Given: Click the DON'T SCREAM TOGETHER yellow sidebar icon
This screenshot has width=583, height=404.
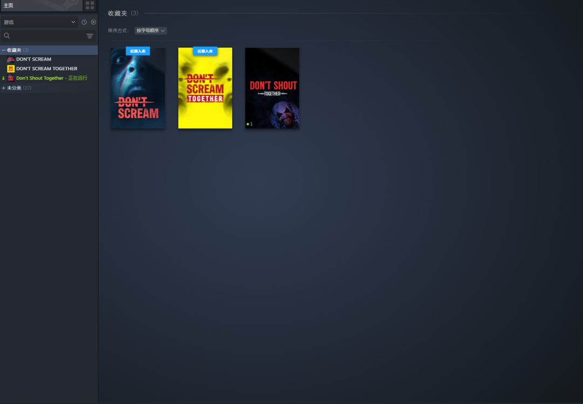Looking at the screenshot, I should [x=11, y=69].
